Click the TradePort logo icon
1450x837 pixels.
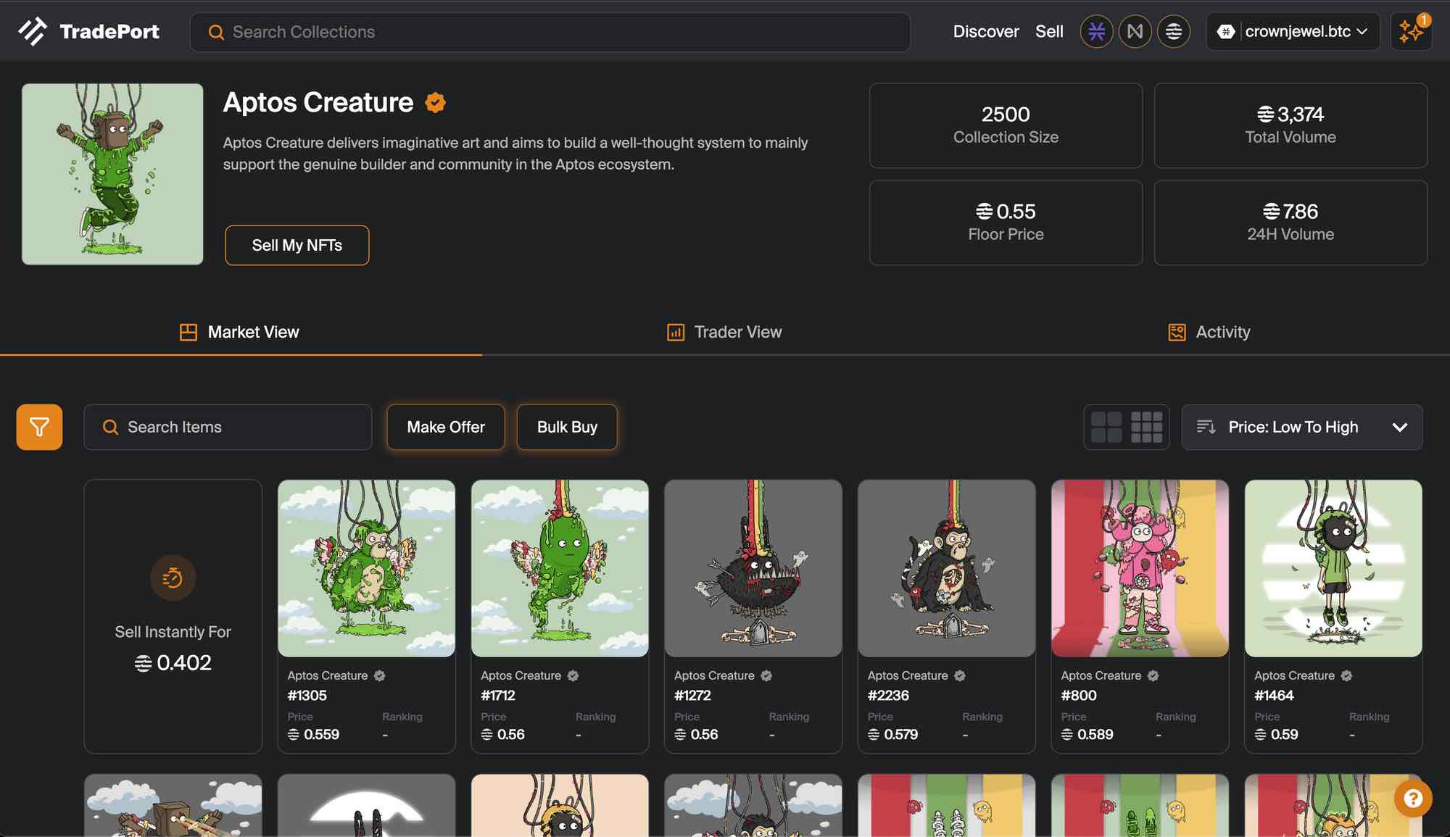32,31
